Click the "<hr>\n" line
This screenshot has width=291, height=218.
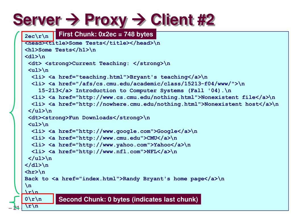35,172
